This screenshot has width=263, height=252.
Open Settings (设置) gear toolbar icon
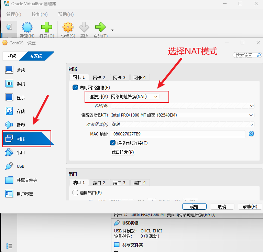68,27
